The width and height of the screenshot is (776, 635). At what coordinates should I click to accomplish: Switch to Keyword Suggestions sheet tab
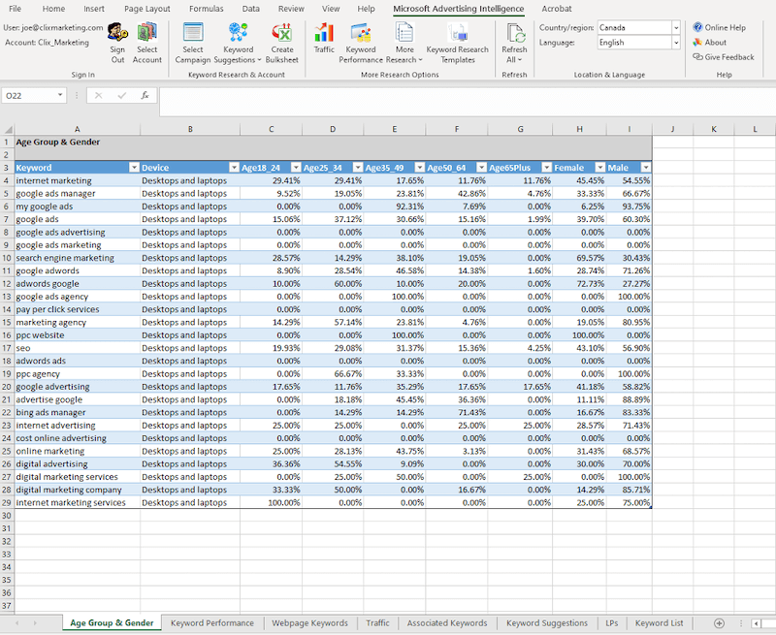point(547,623)
